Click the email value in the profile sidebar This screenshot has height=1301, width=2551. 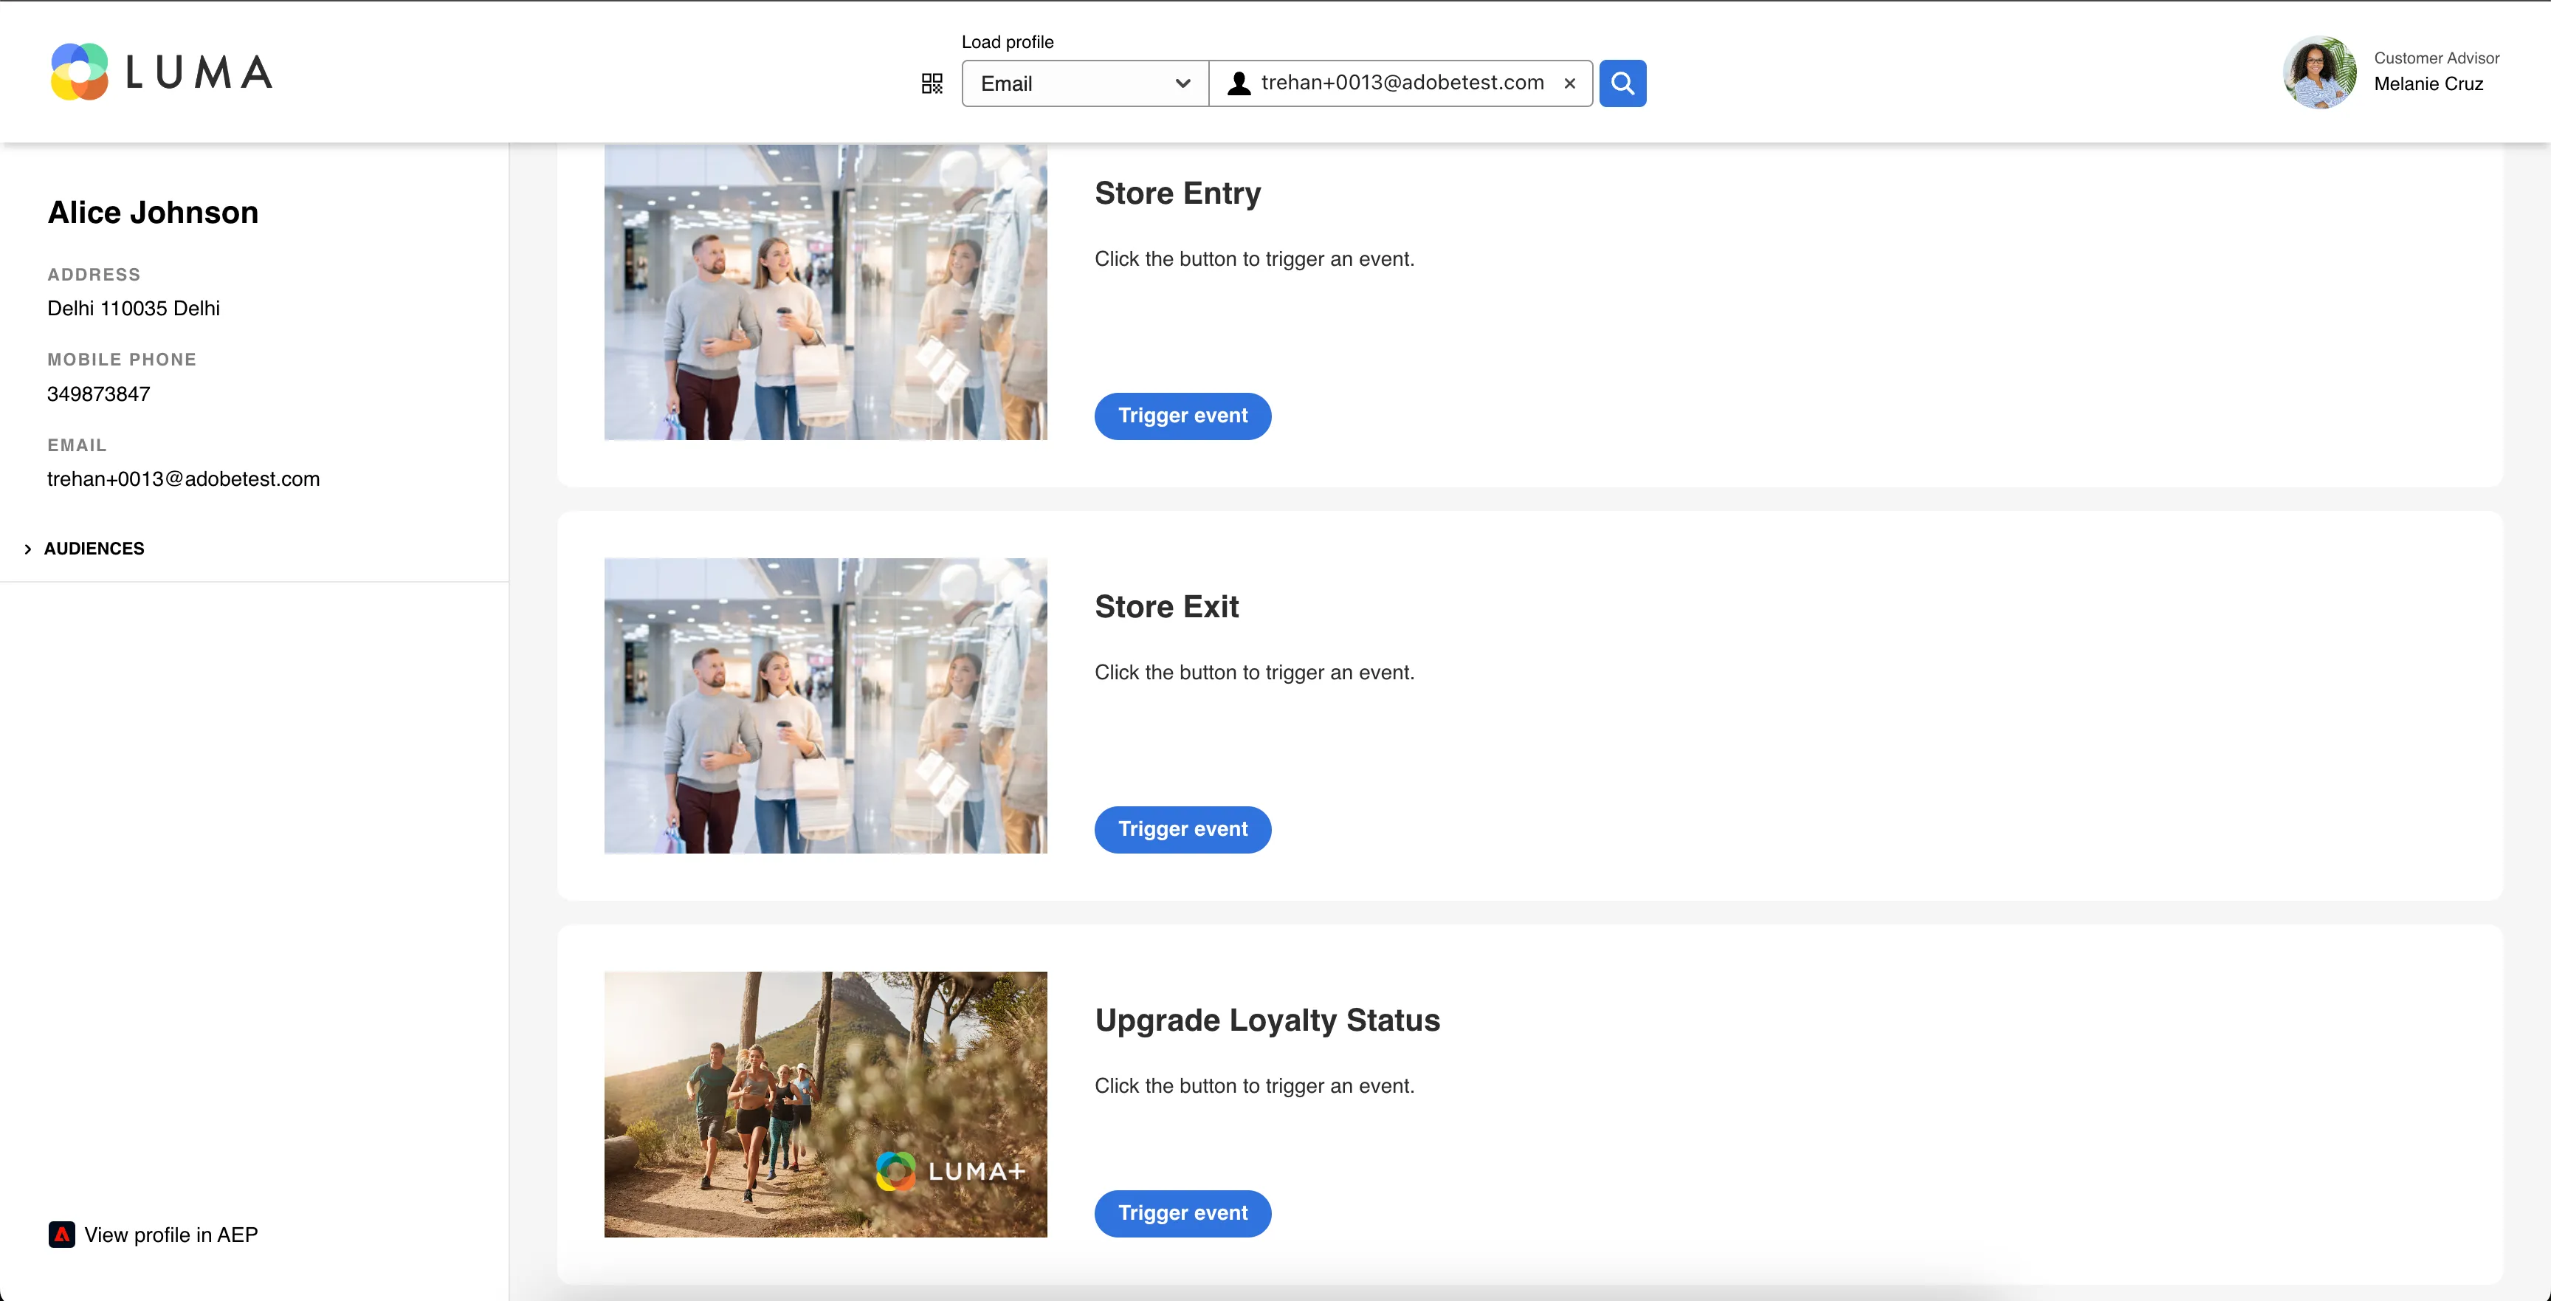(x=183, y=478)
